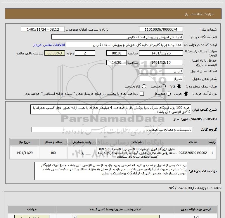Click the price validity date 1401/12/15 field
Image resolution: width=225 pixels, height=218 pixels.
(161, 63)
